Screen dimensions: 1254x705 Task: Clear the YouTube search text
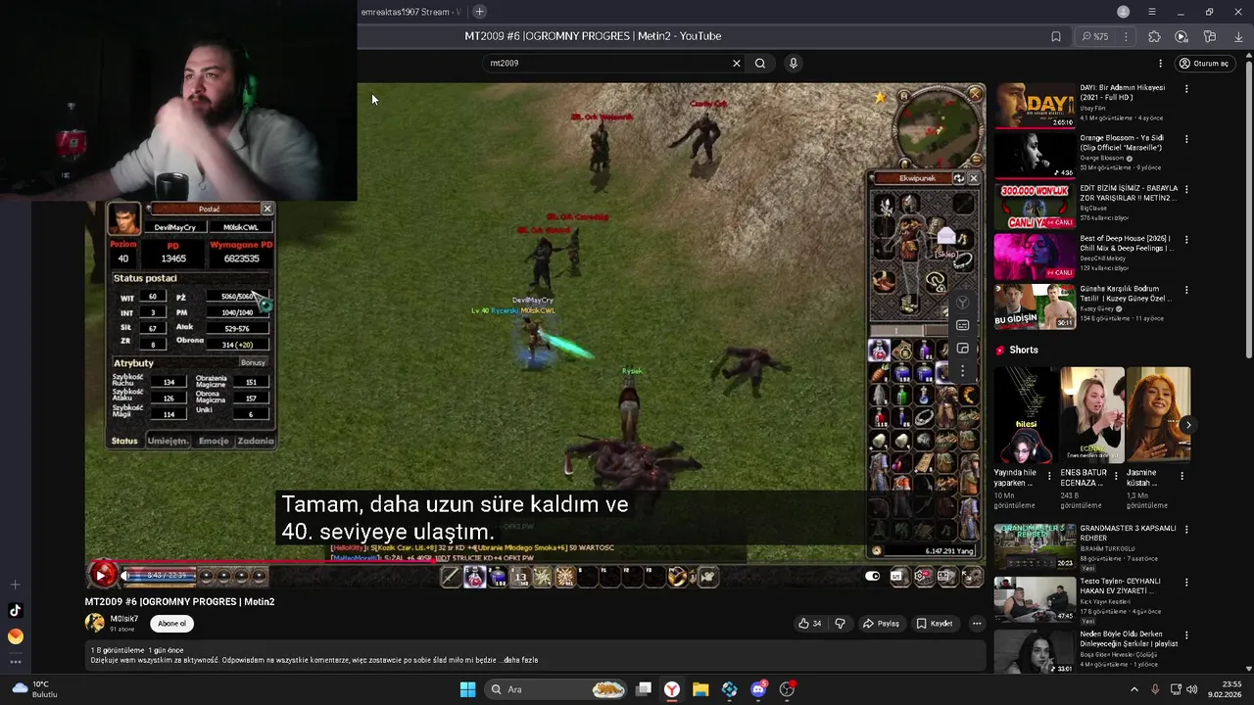[737, 63]
